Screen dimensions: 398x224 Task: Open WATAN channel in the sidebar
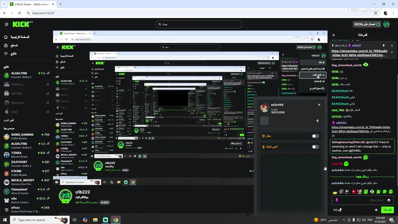(x=26, y=93)
